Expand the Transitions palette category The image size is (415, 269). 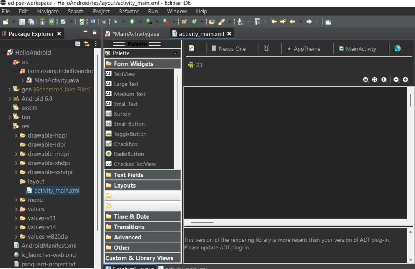tap(142, 227)
